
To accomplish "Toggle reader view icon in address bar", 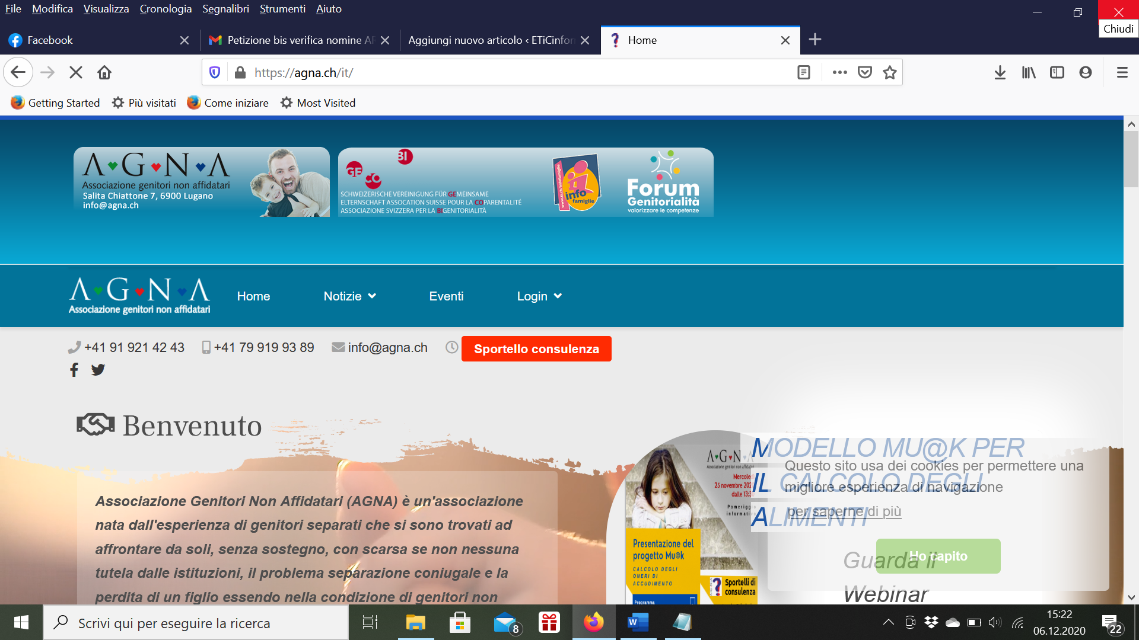I will 804,72.
